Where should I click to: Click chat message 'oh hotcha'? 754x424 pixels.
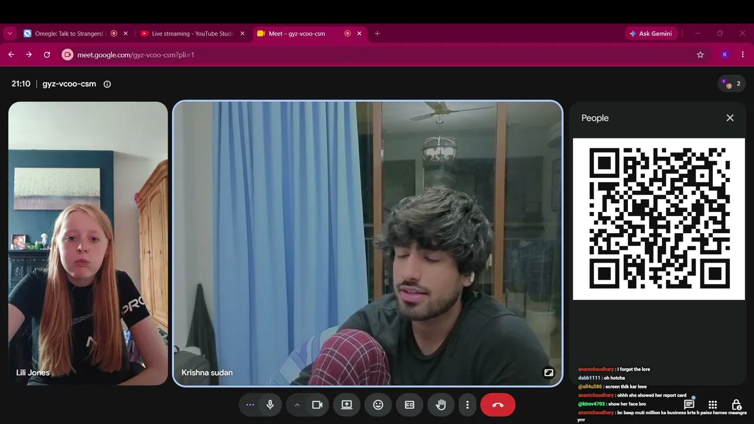pos(614,378)
